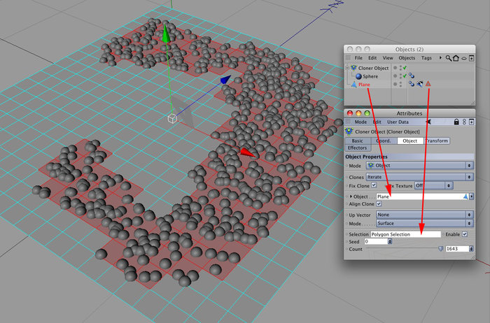Screen dimensions: 490x323
Task: Open the Tags menu in Objects manager
Action: pos(426,58)
